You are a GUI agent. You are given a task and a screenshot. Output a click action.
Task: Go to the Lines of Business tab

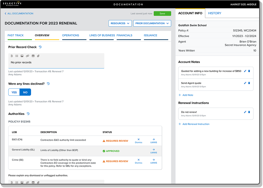[102, 35]
